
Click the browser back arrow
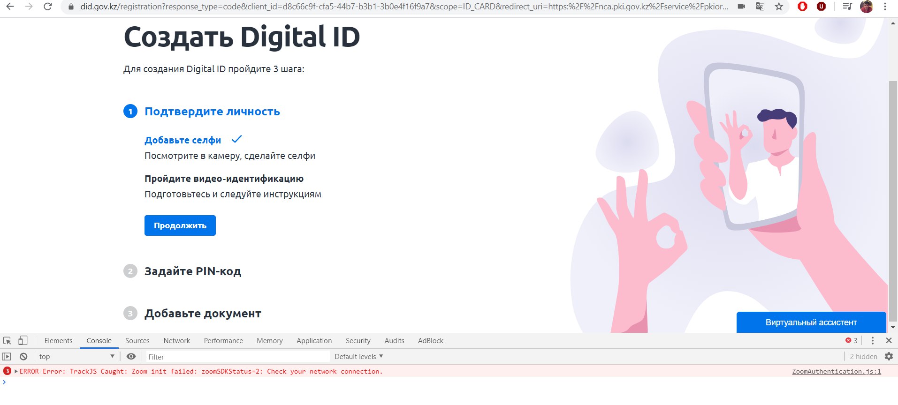(x=10, y=7)
